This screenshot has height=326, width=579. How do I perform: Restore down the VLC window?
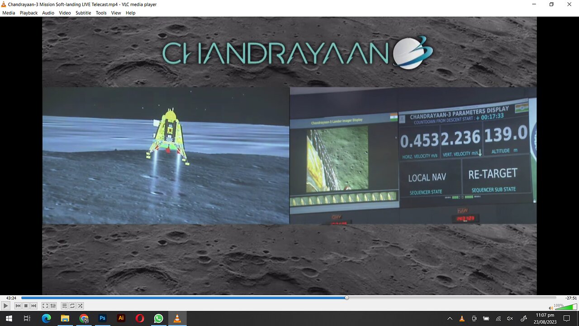coord(551,4)
